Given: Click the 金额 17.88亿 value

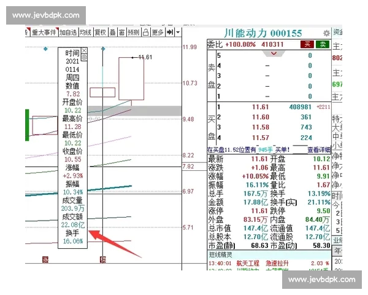Looking at the screenshot, I should click(256, 202).
